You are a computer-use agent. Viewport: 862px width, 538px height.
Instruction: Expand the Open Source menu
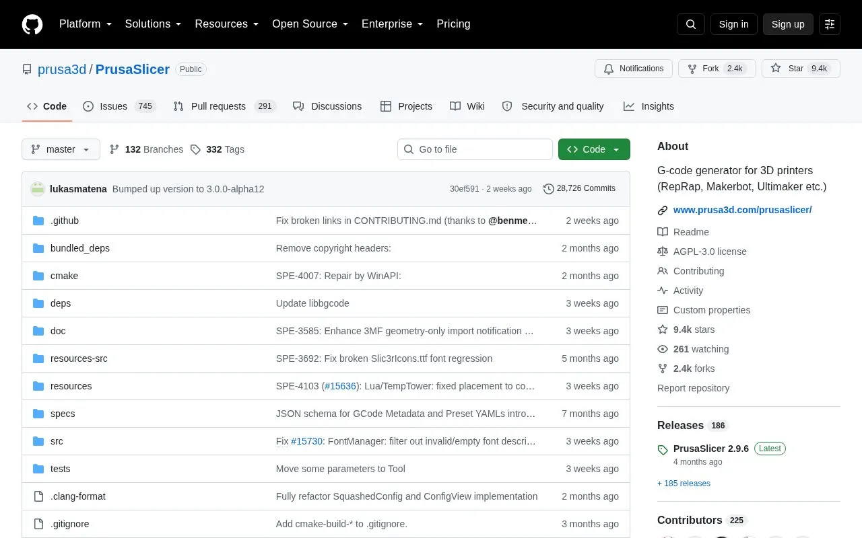310,24
